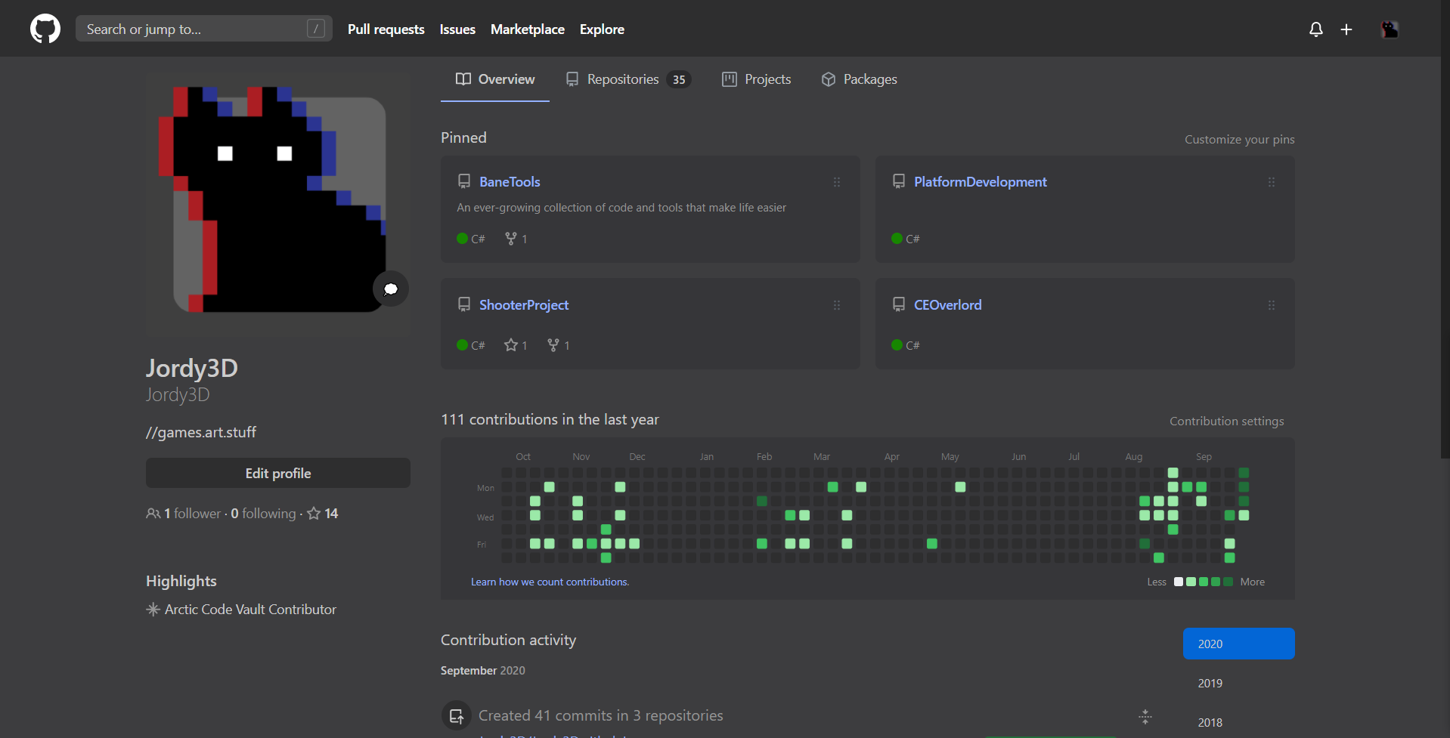Click the BaneTools card drag handle
This screenshot has height=738, width=1450.
[837, 182]
